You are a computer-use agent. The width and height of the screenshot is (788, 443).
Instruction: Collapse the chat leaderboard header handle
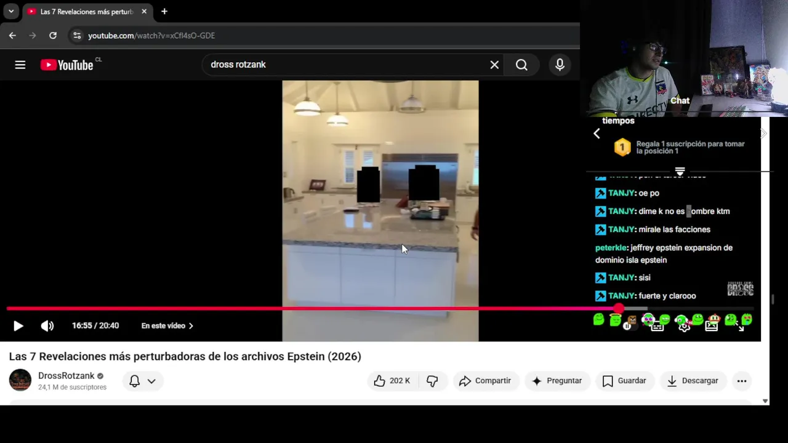(x=680, y=172)
